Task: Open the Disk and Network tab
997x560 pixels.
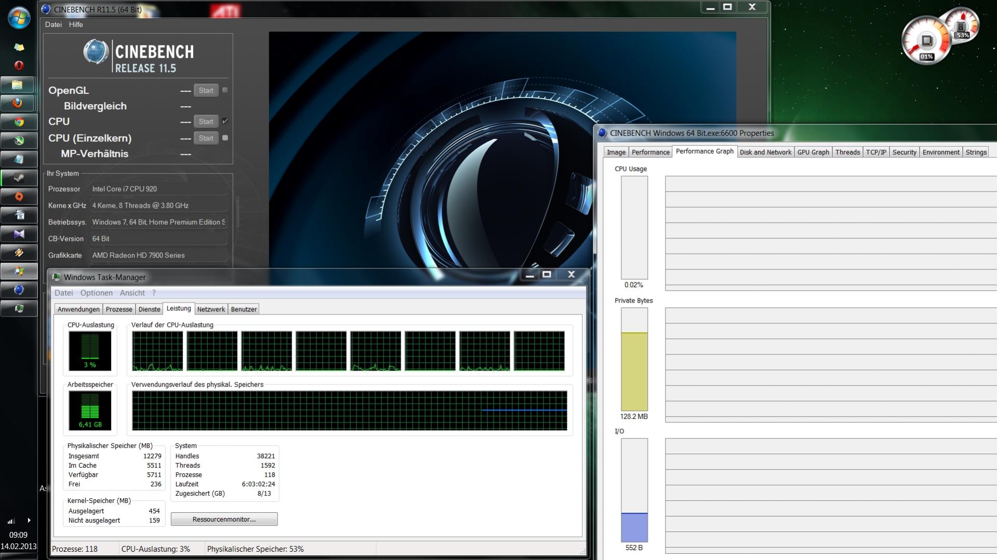Action: tap(765, 152)
